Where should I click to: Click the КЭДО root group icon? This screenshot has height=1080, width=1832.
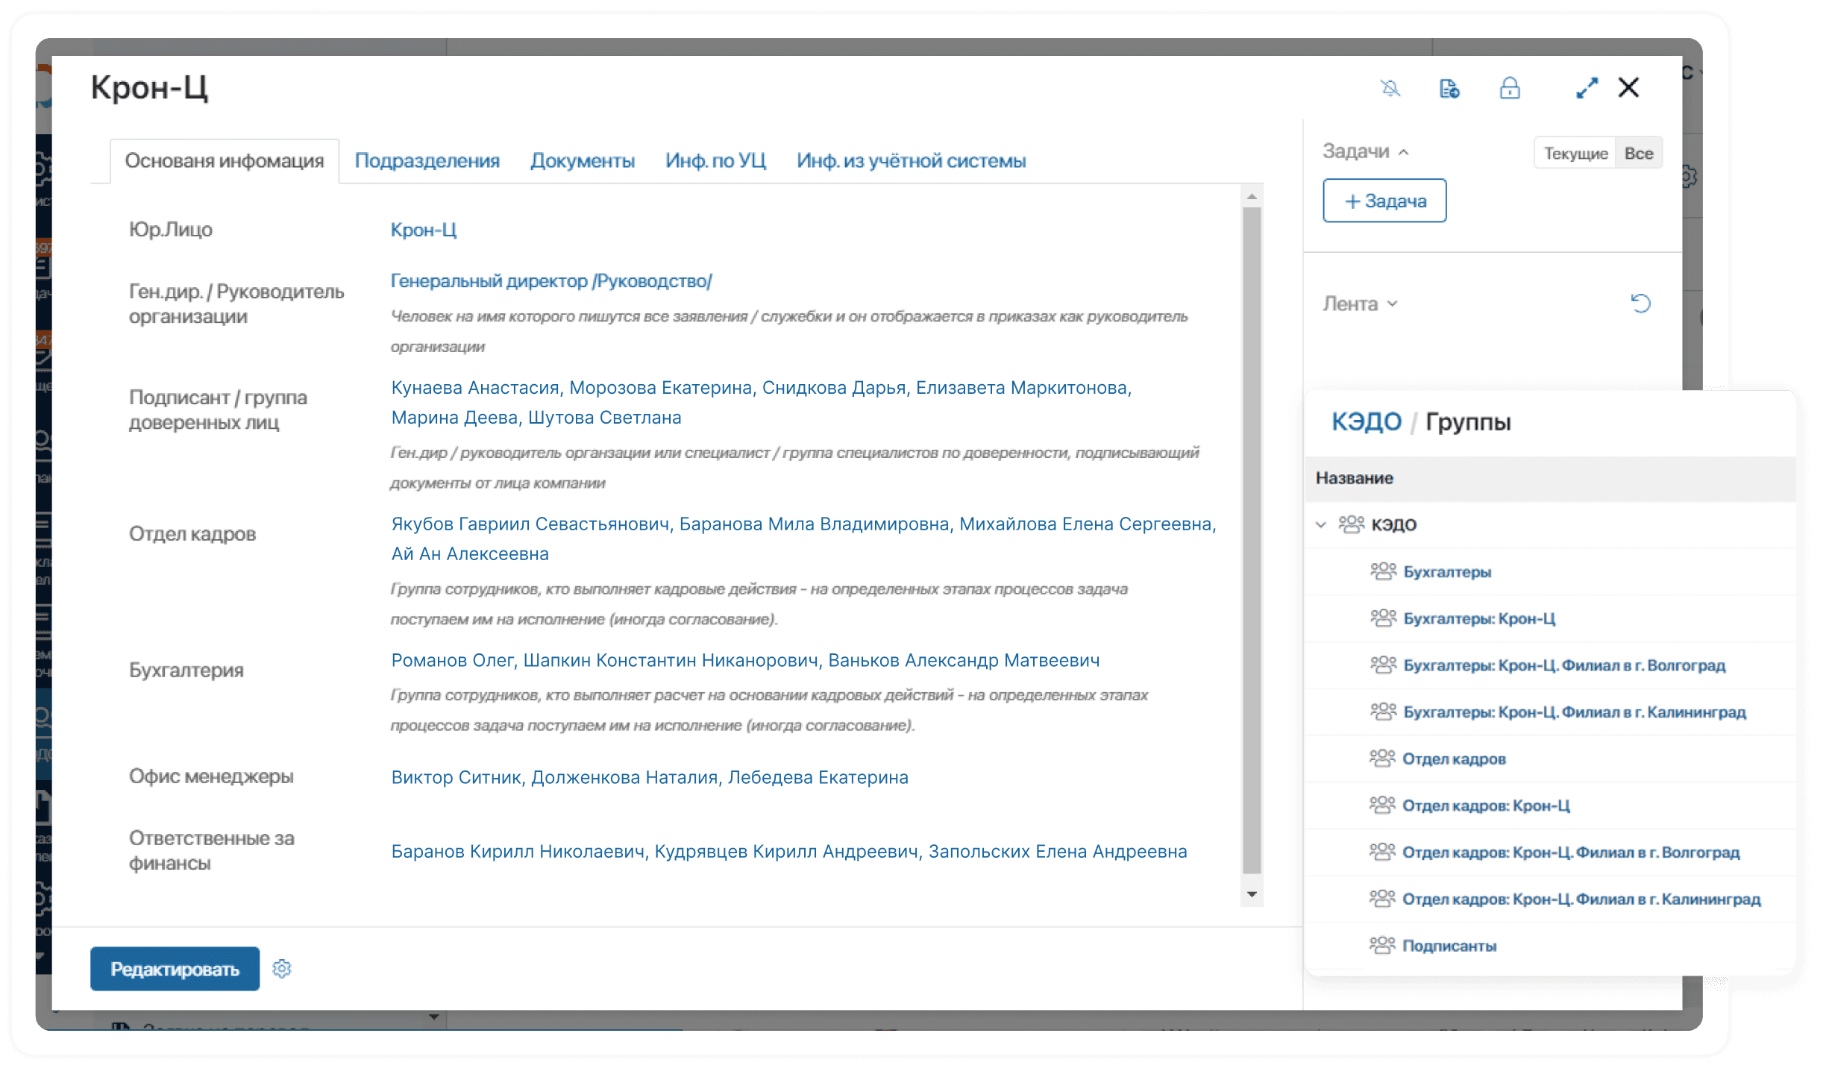coord(1351,524)
